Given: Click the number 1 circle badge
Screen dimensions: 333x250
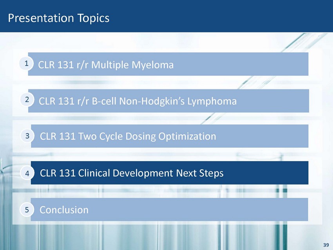Looking at the screenshot, I should tap(25, 63).
